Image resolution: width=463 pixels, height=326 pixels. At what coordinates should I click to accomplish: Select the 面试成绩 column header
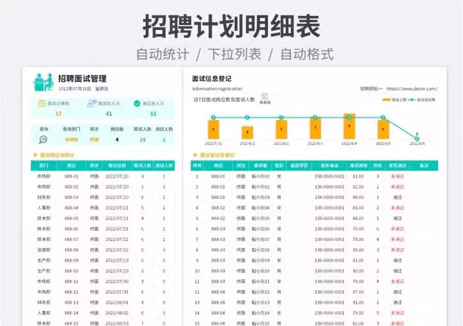point(359,166)
